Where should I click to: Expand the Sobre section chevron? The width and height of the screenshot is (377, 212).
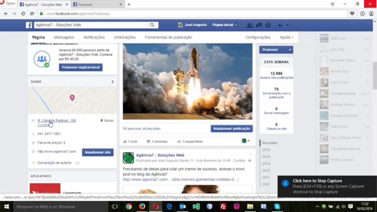click(113, 82)
